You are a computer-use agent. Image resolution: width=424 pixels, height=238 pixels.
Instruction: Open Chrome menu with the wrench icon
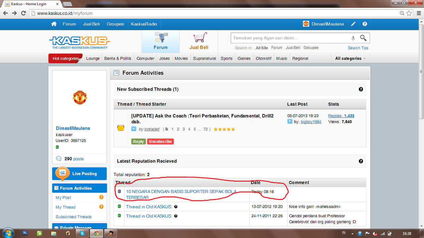(x=418, y=13)
